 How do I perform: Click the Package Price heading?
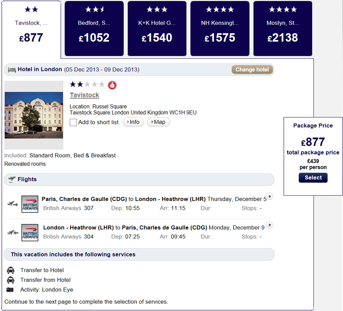point(313,126)
